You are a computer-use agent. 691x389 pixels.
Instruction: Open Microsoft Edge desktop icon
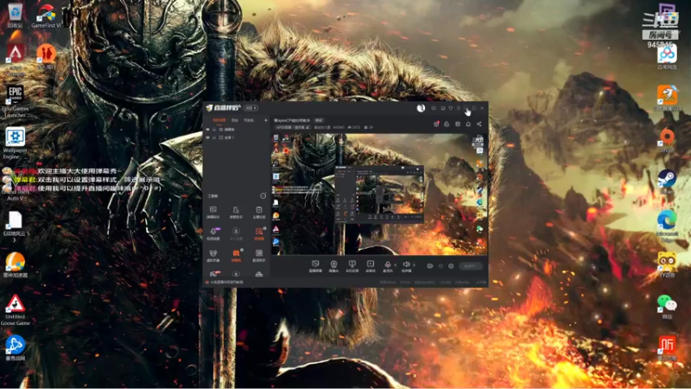pyautogui.click(x=667, y=224)
